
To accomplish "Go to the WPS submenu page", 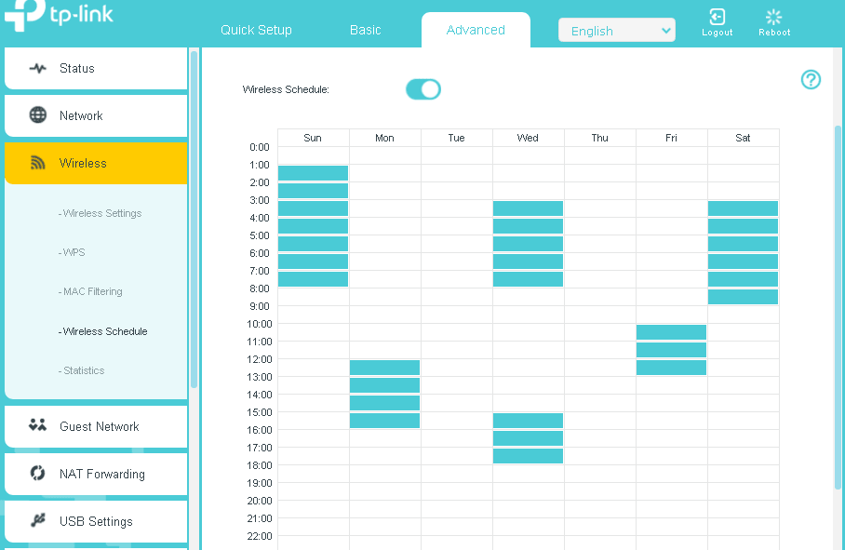I will coord(74,252).
